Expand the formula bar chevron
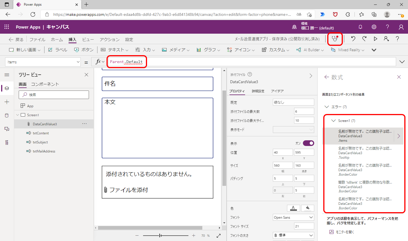408x241 pixels. coord(402,62)
